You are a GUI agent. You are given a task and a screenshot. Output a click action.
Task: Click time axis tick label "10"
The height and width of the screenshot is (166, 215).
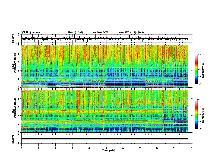pos(191,148)
